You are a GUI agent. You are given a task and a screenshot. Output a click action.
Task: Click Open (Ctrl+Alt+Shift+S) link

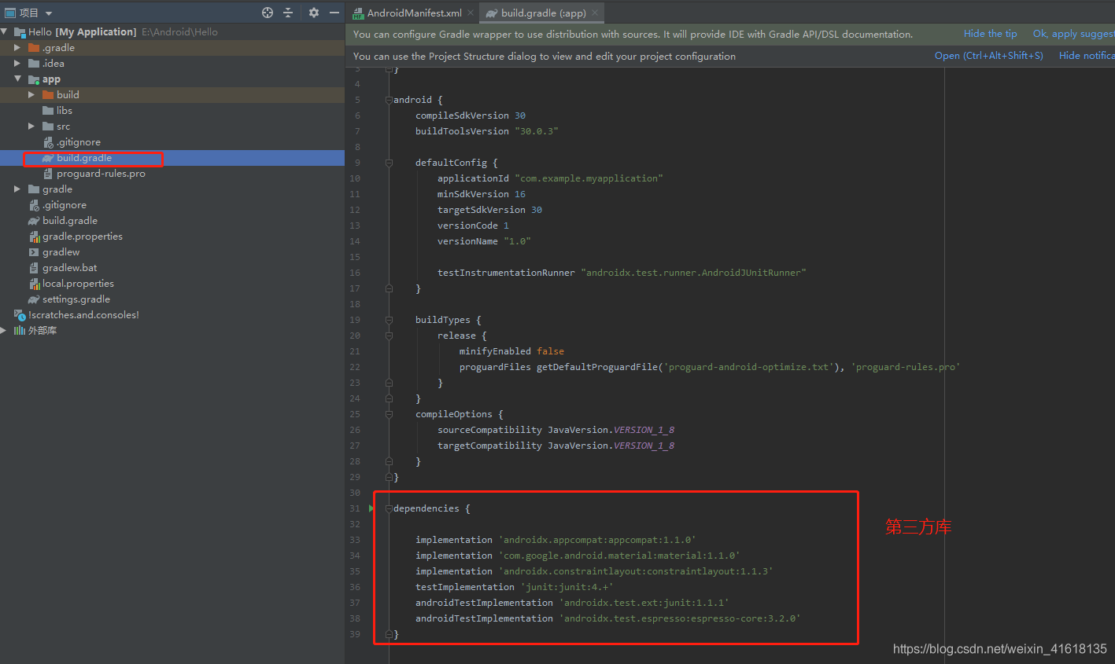[x=988, y=56]
